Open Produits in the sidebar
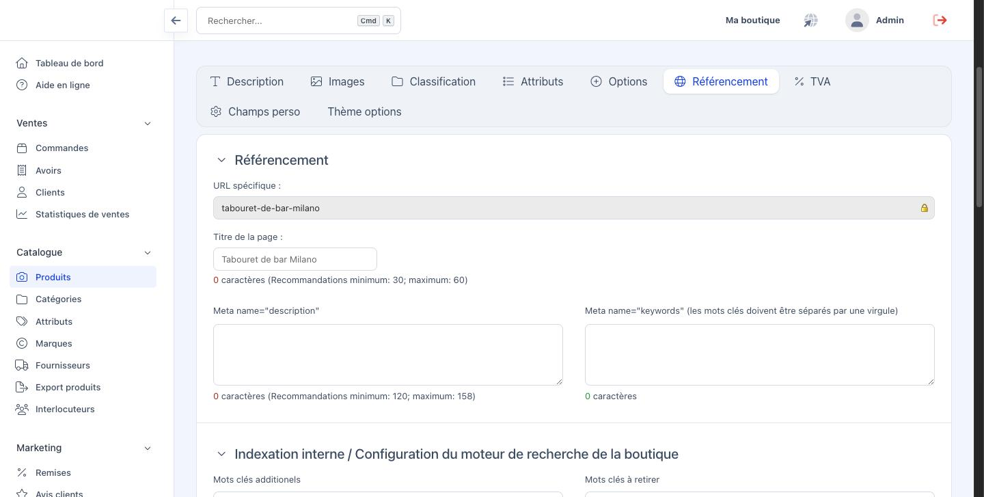The height and width of the screenshot is (497, 984). click(x=83, y=277)
